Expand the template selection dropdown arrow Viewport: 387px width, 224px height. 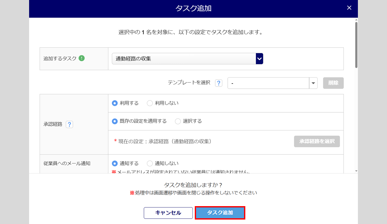coord(313,83)
